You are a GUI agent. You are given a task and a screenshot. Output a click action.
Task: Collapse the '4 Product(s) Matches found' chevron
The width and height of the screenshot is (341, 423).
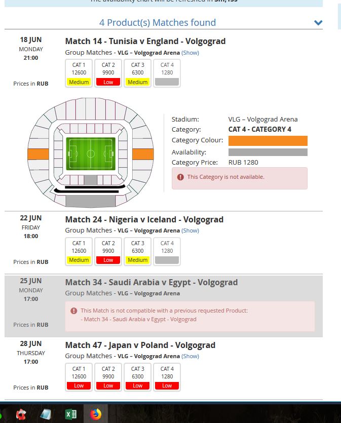point(318,23)
